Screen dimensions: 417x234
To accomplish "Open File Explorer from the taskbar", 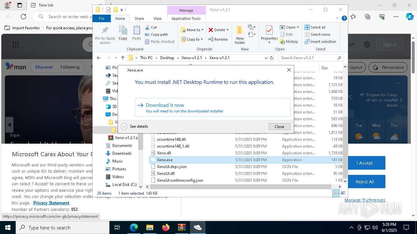I will click(x=150, y=227).
